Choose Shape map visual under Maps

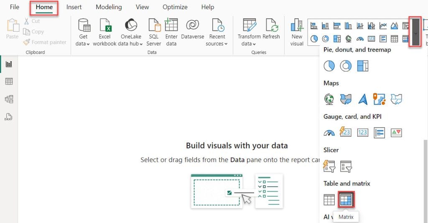396,99
